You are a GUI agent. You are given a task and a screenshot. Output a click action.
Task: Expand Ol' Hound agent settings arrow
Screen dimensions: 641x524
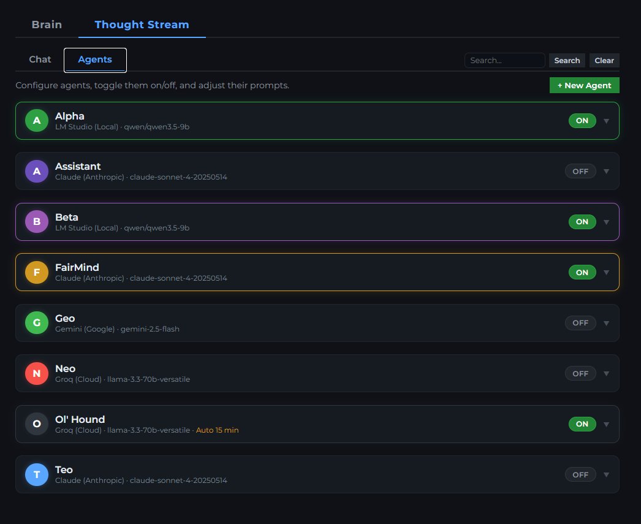606,424
